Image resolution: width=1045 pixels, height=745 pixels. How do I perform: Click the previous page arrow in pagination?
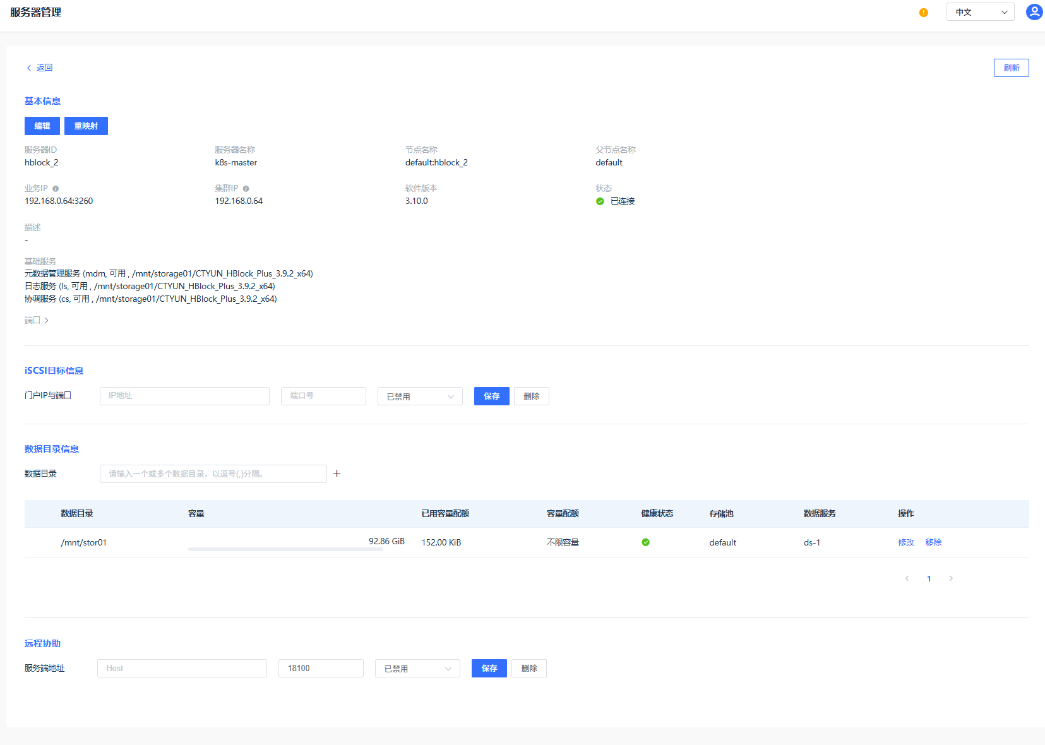click(907, 578)
